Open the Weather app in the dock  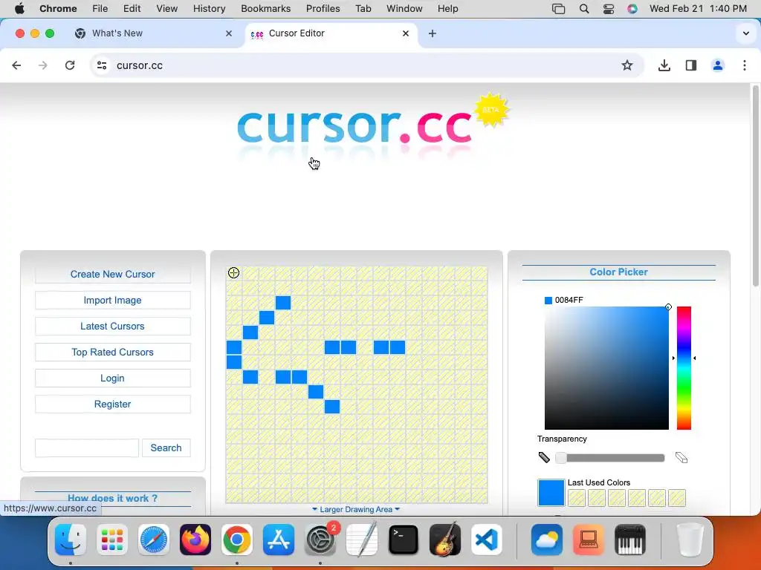point(547,540)
